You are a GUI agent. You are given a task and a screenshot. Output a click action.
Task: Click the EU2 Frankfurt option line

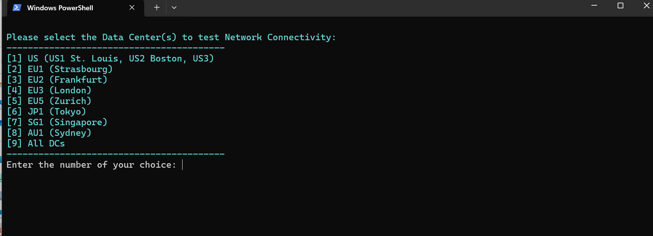pos(57,80)
